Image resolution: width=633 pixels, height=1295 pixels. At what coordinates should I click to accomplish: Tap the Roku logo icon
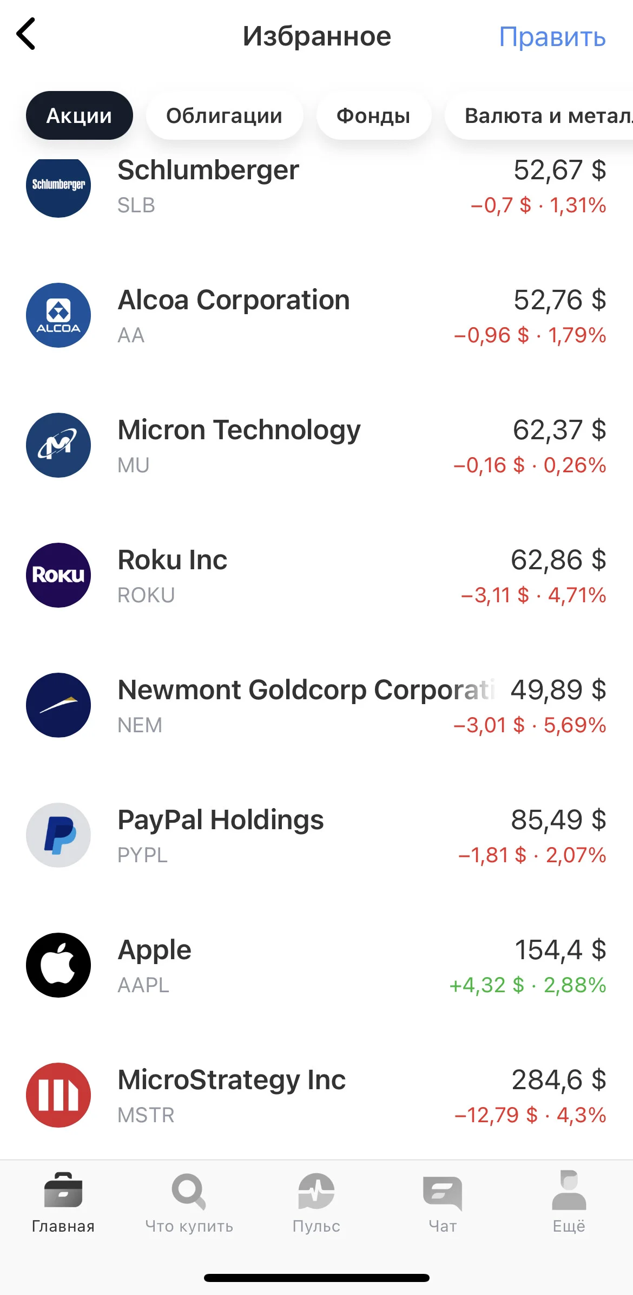tap(58, 575)
